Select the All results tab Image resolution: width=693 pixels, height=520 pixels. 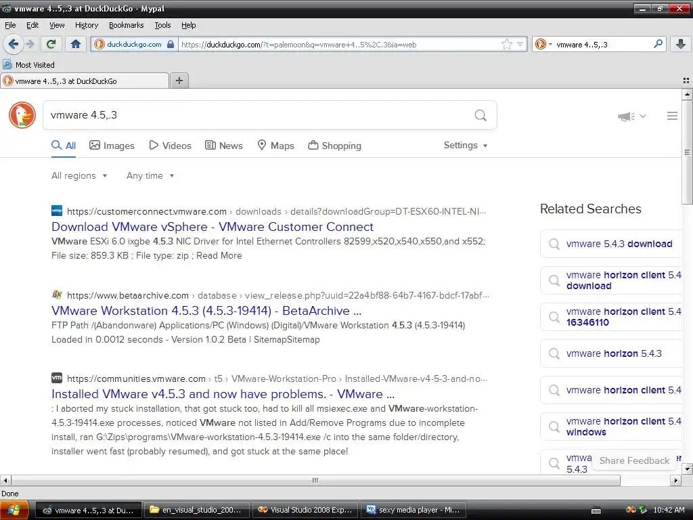pyautogui.click(x=64, y=146)
